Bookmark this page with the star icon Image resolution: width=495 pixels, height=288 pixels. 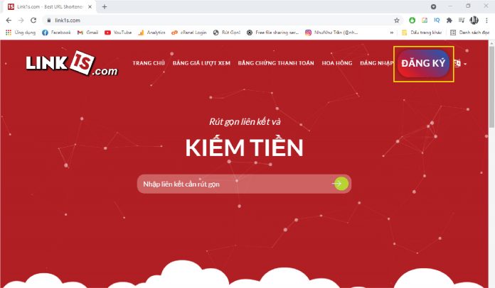(x=397, y=21)
